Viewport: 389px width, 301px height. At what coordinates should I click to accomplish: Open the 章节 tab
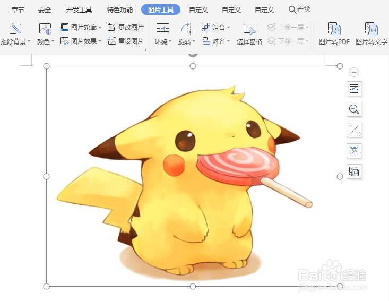coord(18,10)
